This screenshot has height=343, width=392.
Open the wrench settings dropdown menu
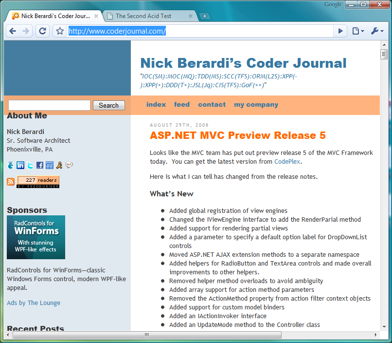coord(377,31)
